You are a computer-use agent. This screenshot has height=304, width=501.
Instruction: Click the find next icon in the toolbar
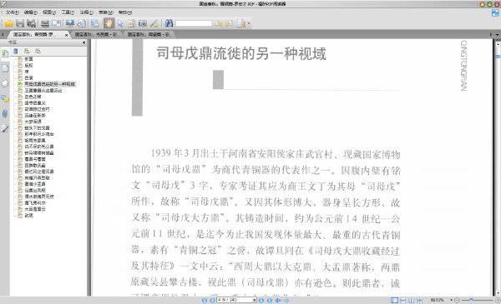coord(230,23)
